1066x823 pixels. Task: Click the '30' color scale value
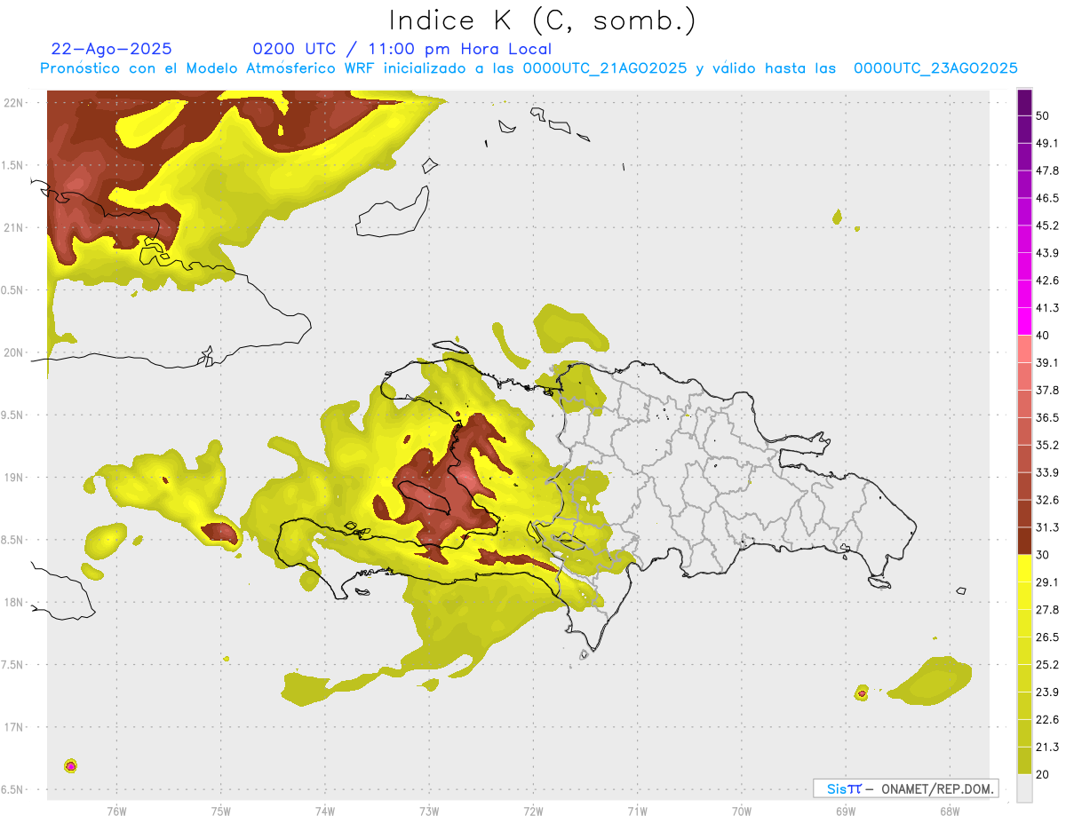pos(1043,555)
